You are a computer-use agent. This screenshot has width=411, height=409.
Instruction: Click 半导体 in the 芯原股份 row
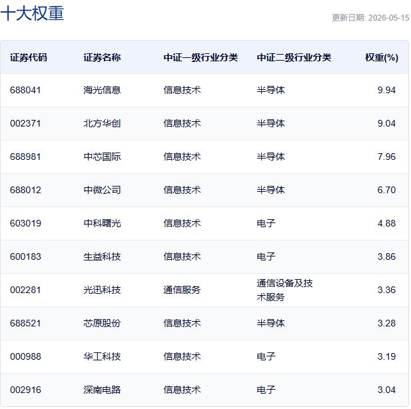tap(270, 323)
